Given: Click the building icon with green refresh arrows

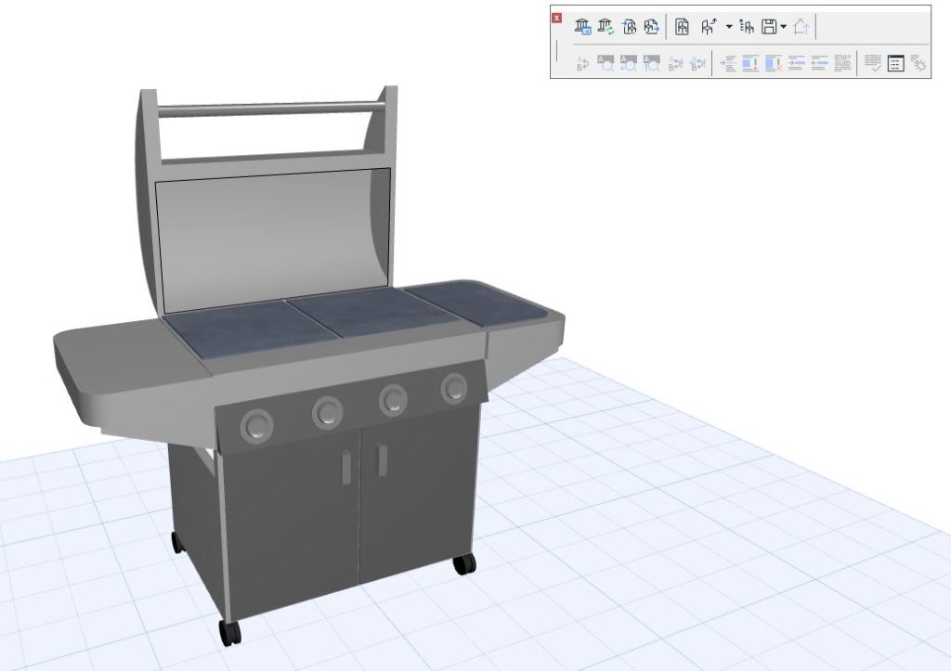Looking at the screenshot, I should tap(605, 26).
